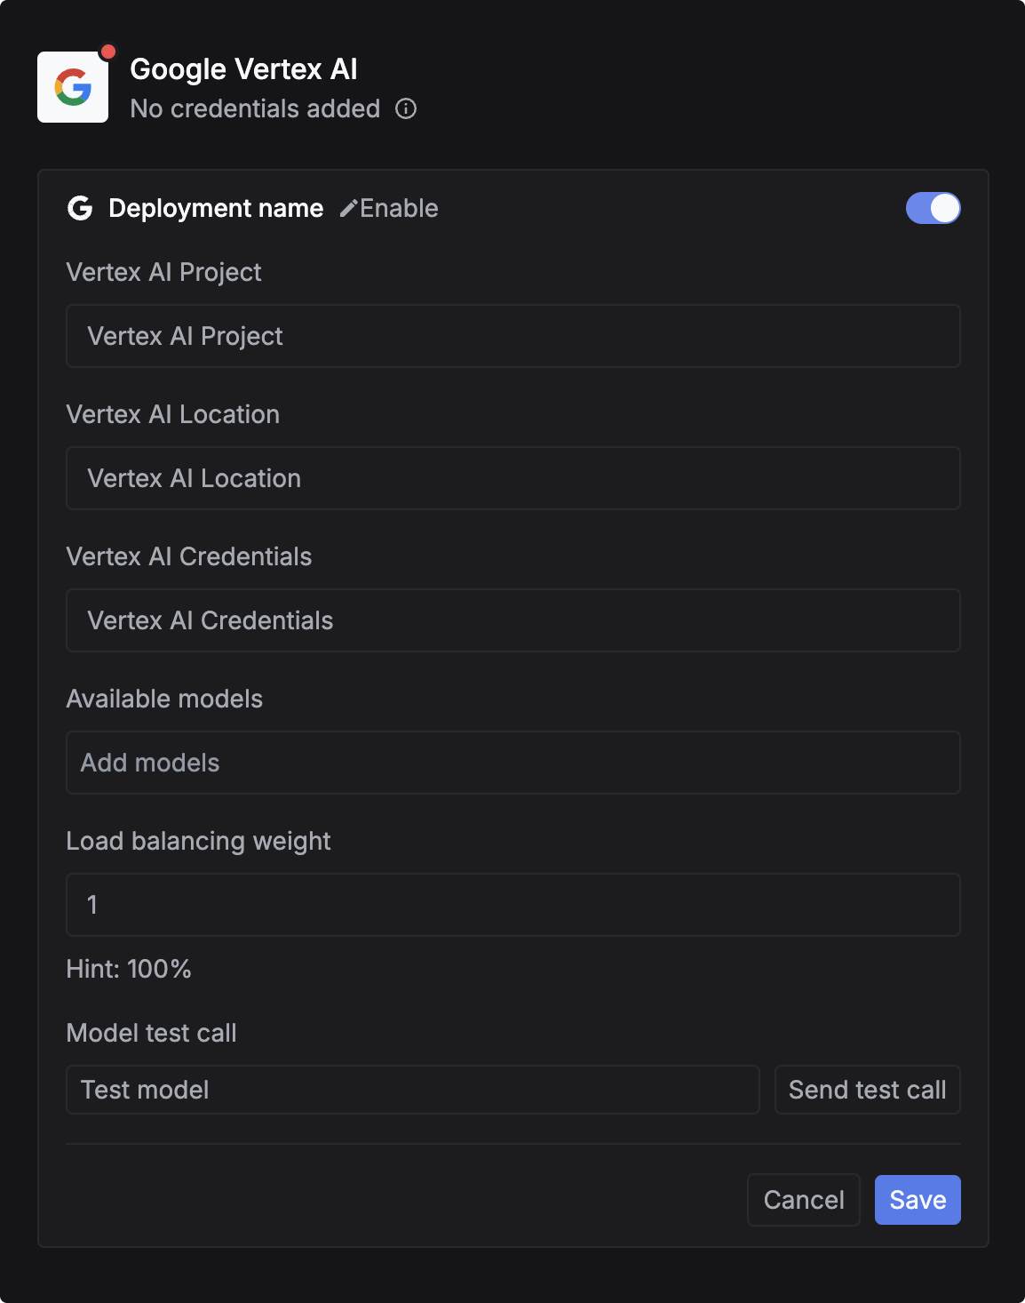
Task: Click the Test model input box
Action: click(x=413, y=1090)
